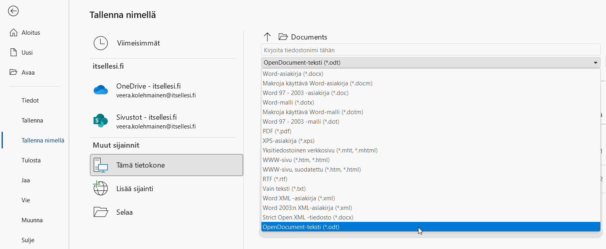Select Muunna in the sidebar

[32, 220]
